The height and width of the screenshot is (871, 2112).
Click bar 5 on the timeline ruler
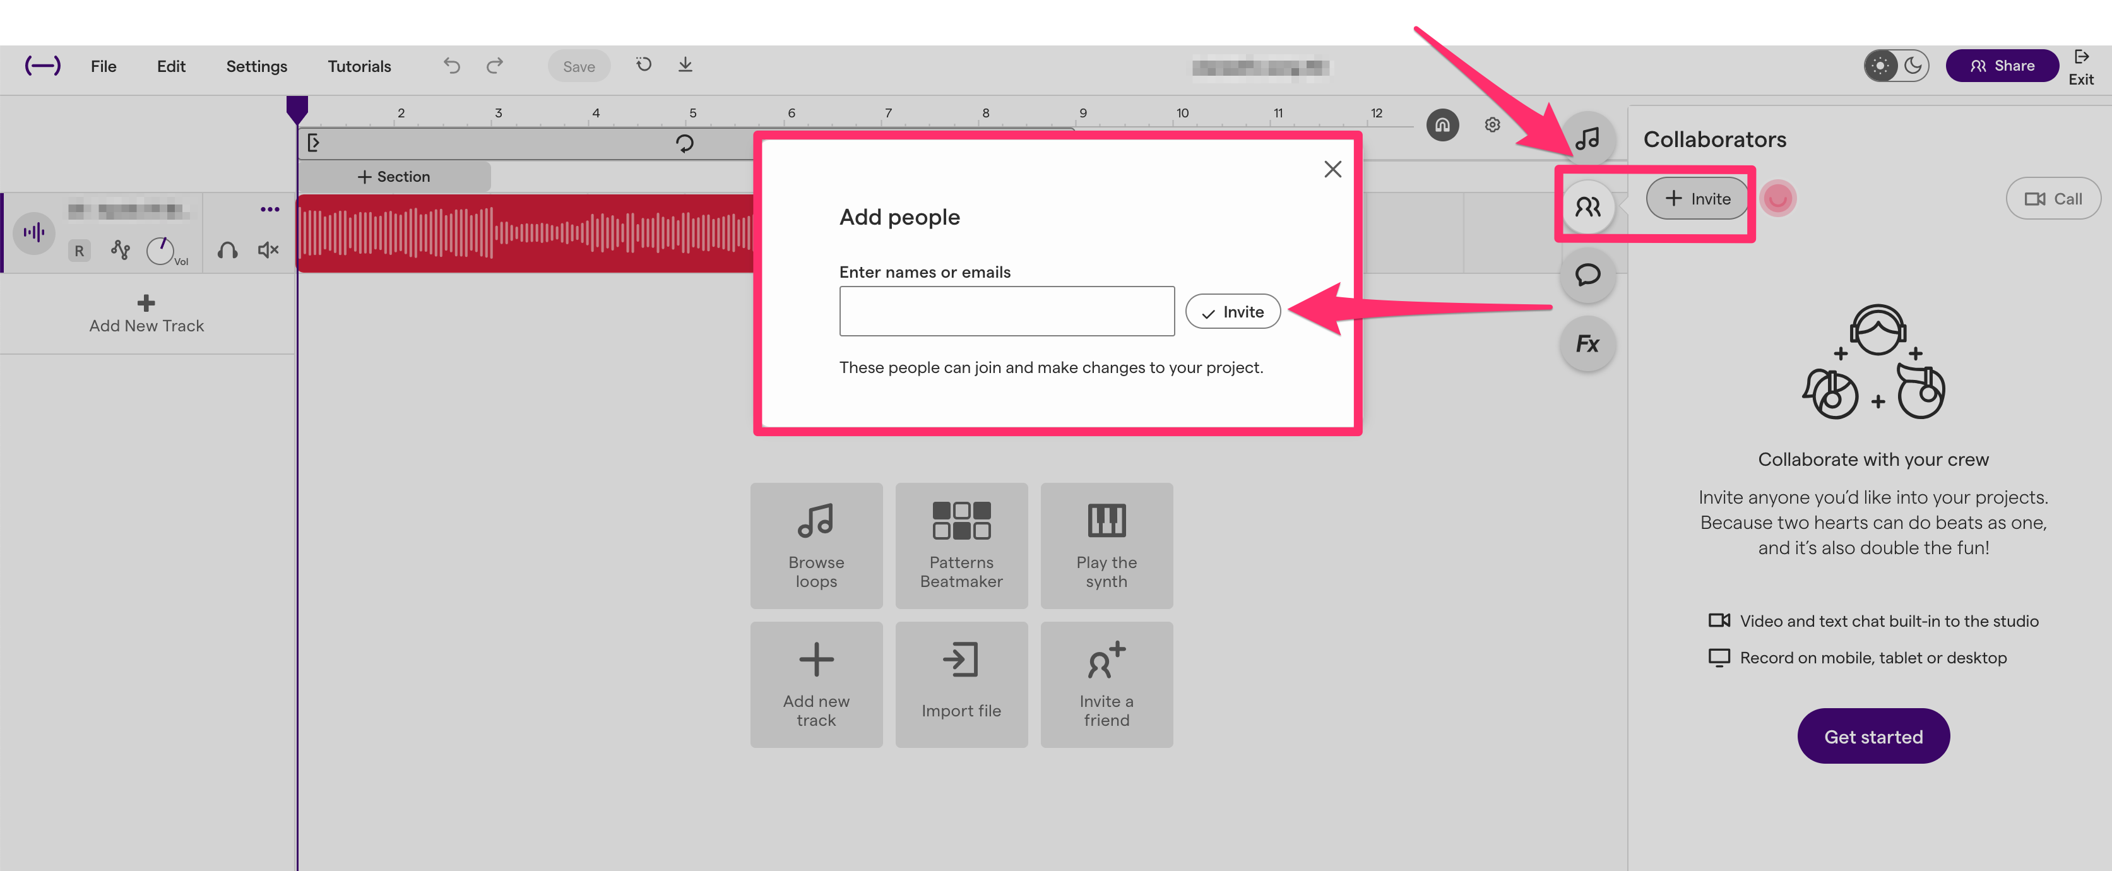693,113
